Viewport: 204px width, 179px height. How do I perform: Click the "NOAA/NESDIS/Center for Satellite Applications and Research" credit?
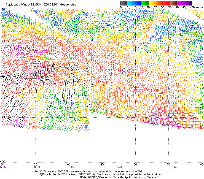[x=119, y=177]
